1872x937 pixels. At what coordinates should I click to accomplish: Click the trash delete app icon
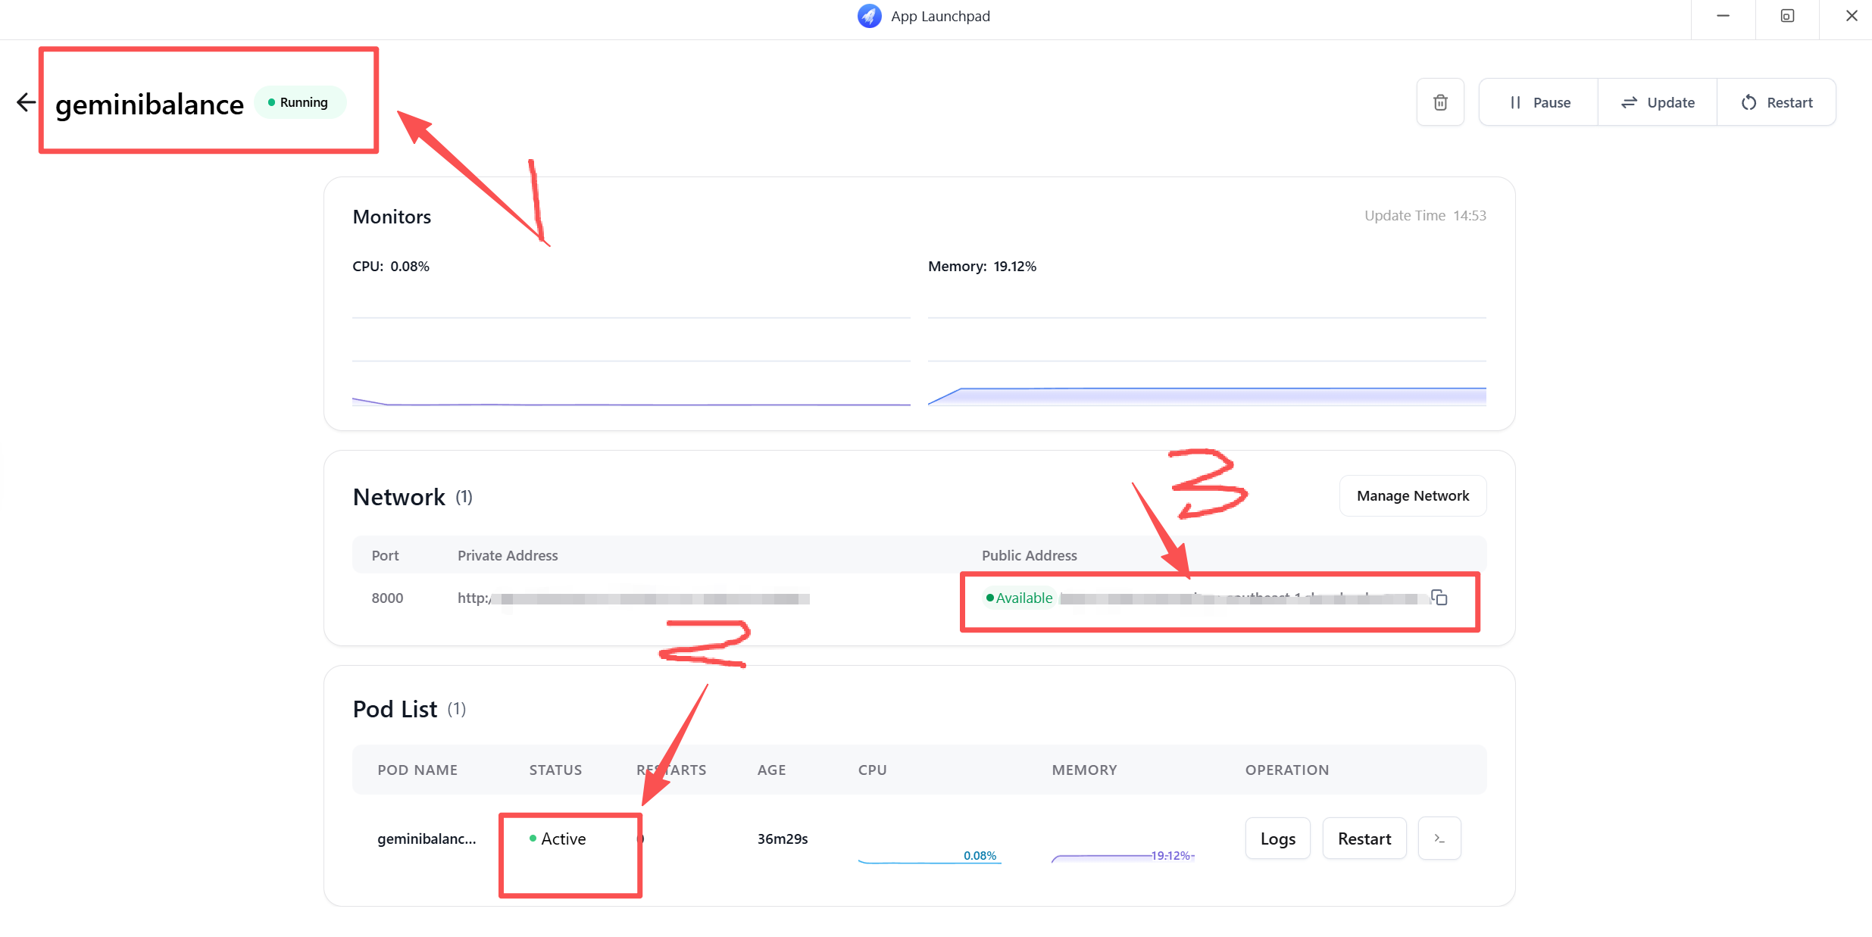pos(1440,102)
